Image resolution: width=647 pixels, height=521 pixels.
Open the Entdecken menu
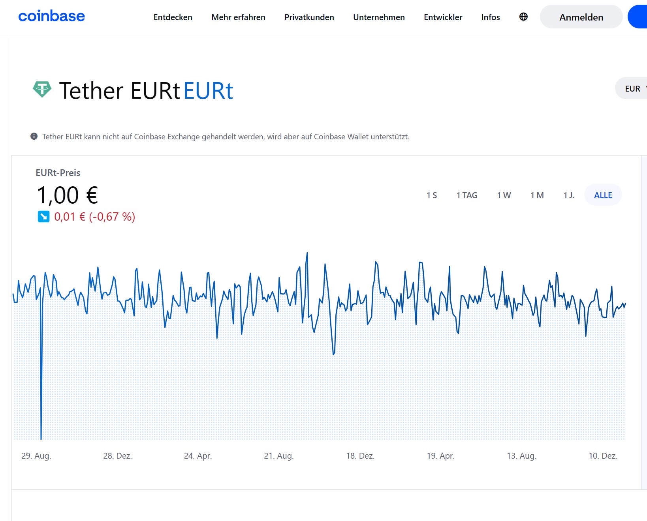point(173,17)
